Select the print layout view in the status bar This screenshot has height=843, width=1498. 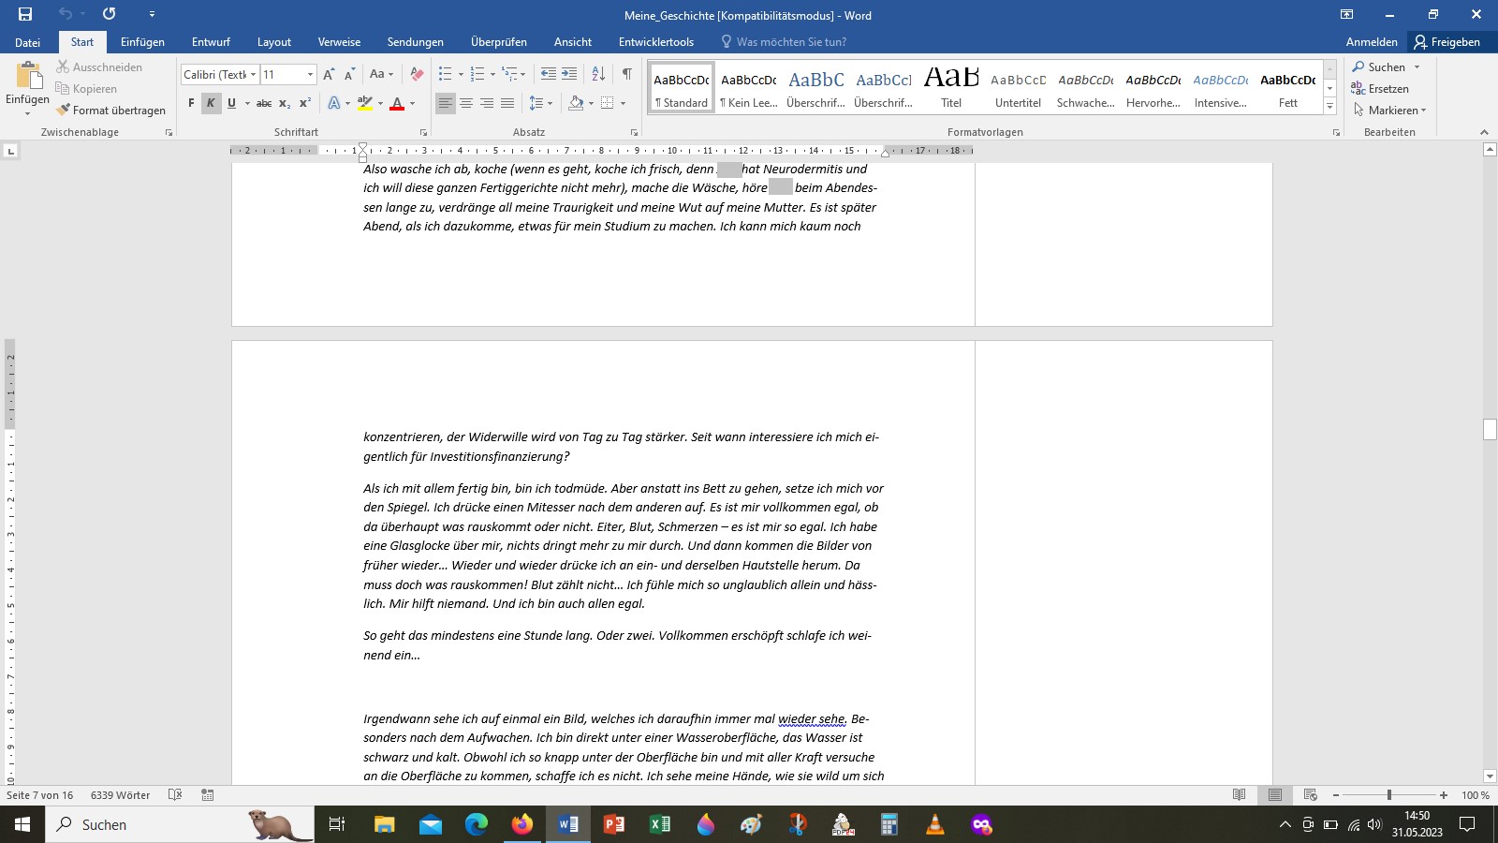tap(1275, 795)
